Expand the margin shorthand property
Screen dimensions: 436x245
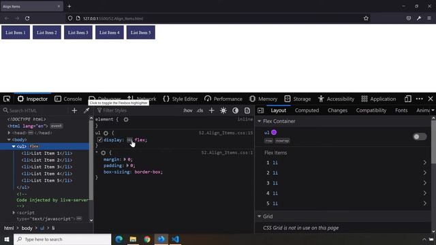point(125,159)
